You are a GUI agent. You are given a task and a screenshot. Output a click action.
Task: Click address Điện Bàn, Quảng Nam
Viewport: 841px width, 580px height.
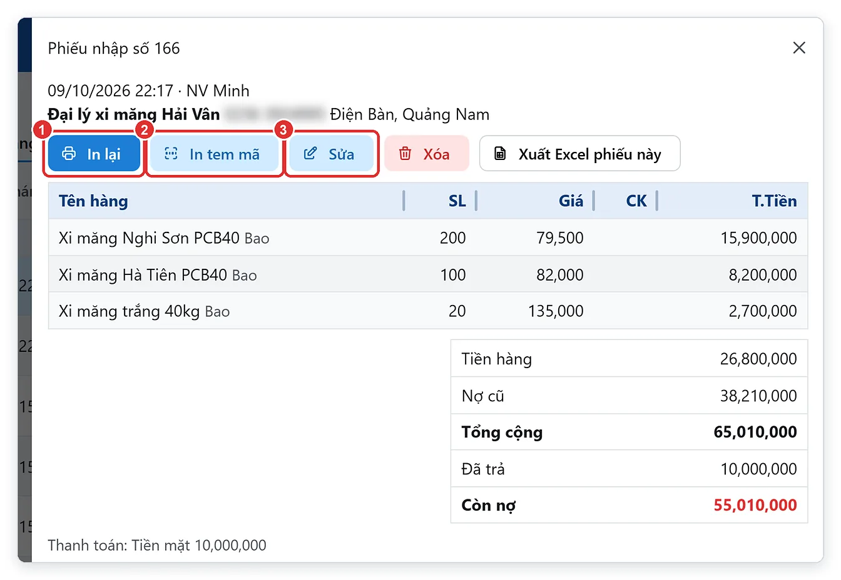410,114
